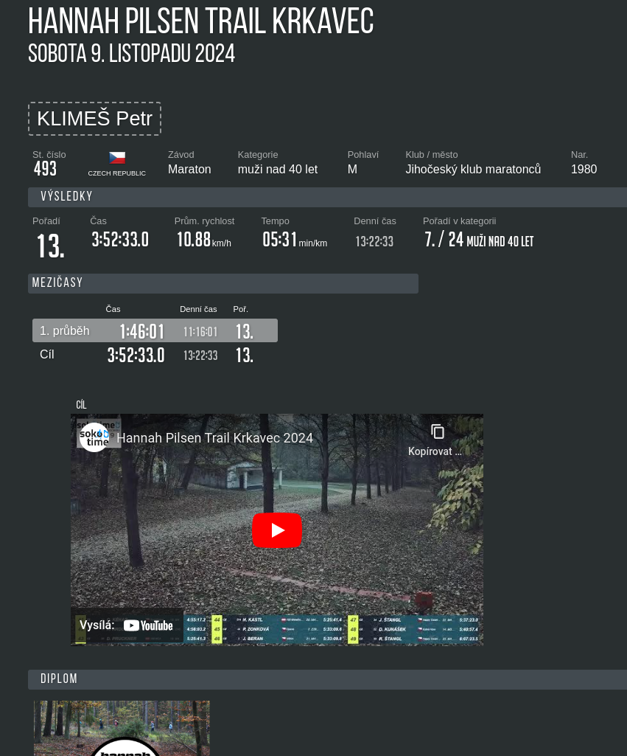627x756 pixels.
Task: Click the Prům. rychlost label
Action: pyautogui.click(x=204, y=221)
